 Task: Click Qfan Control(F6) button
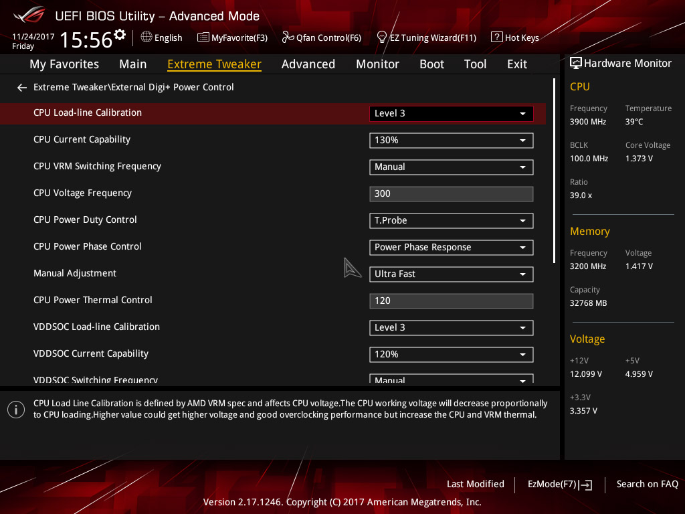point(322,37)
